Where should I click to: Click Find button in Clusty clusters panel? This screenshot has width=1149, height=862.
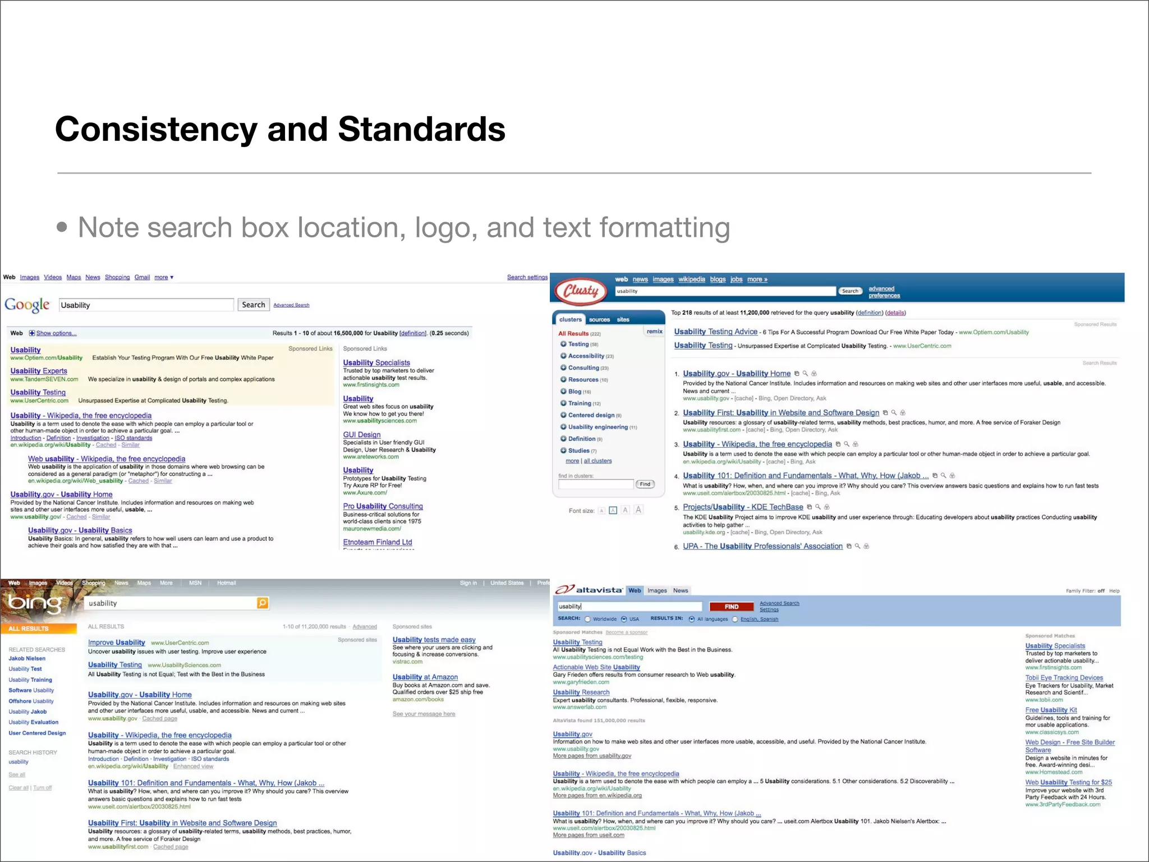tap(645, 484)
